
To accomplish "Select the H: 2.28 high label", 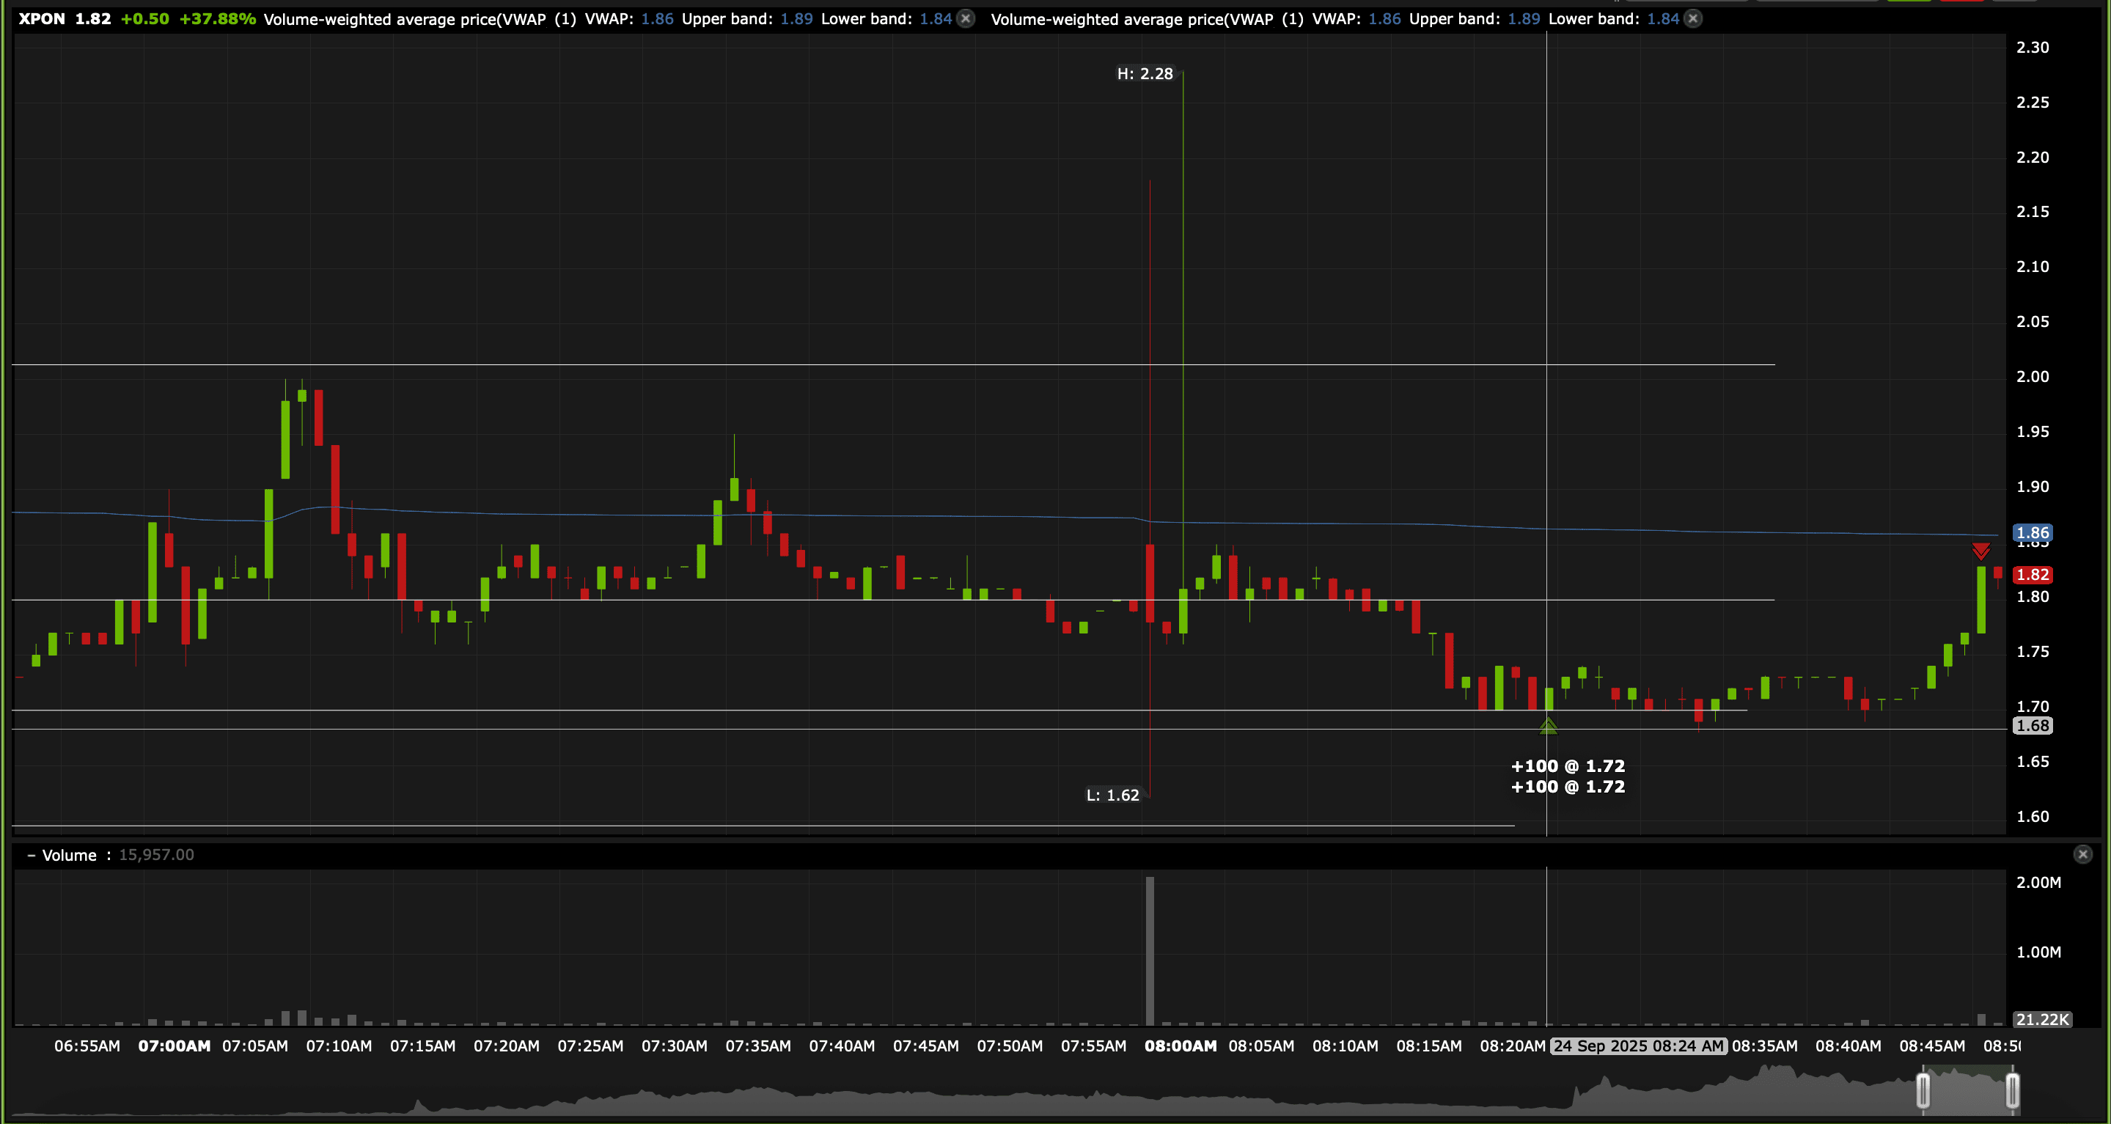I will [x=1145, y=74].
